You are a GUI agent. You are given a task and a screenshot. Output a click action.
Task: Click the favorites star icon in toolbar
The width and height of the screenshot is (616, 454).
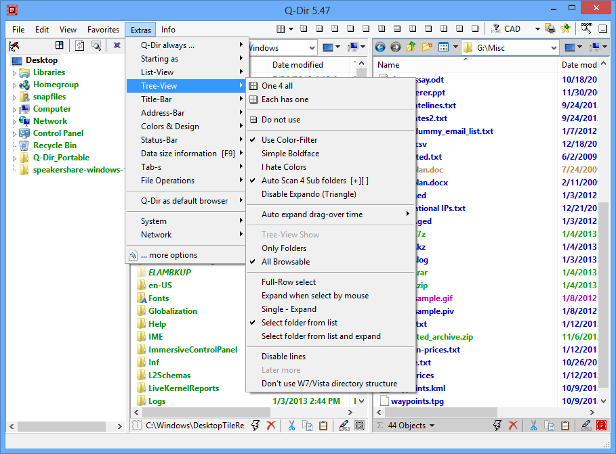(566, 29)
